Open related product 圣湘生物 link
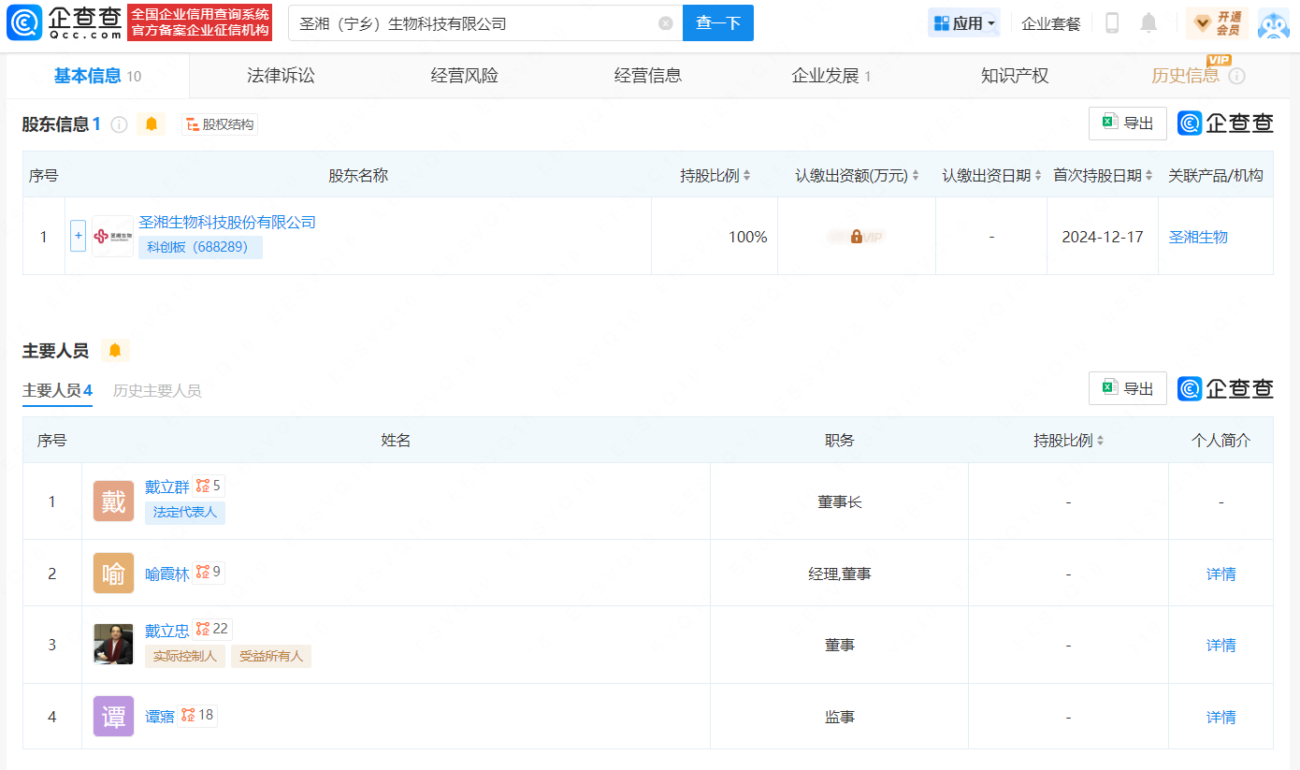The image size is (1300, 770). [1198, 237]
